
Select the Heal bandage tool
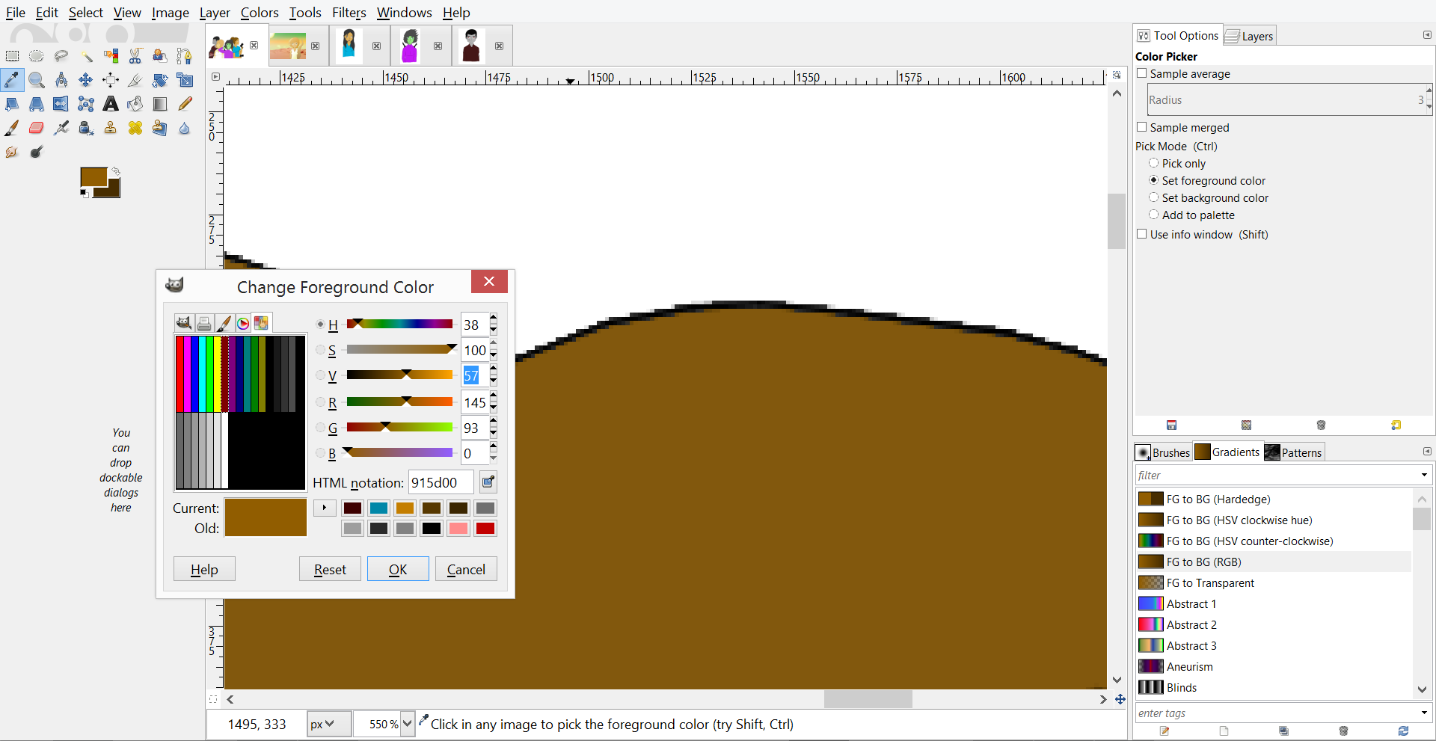135,128
